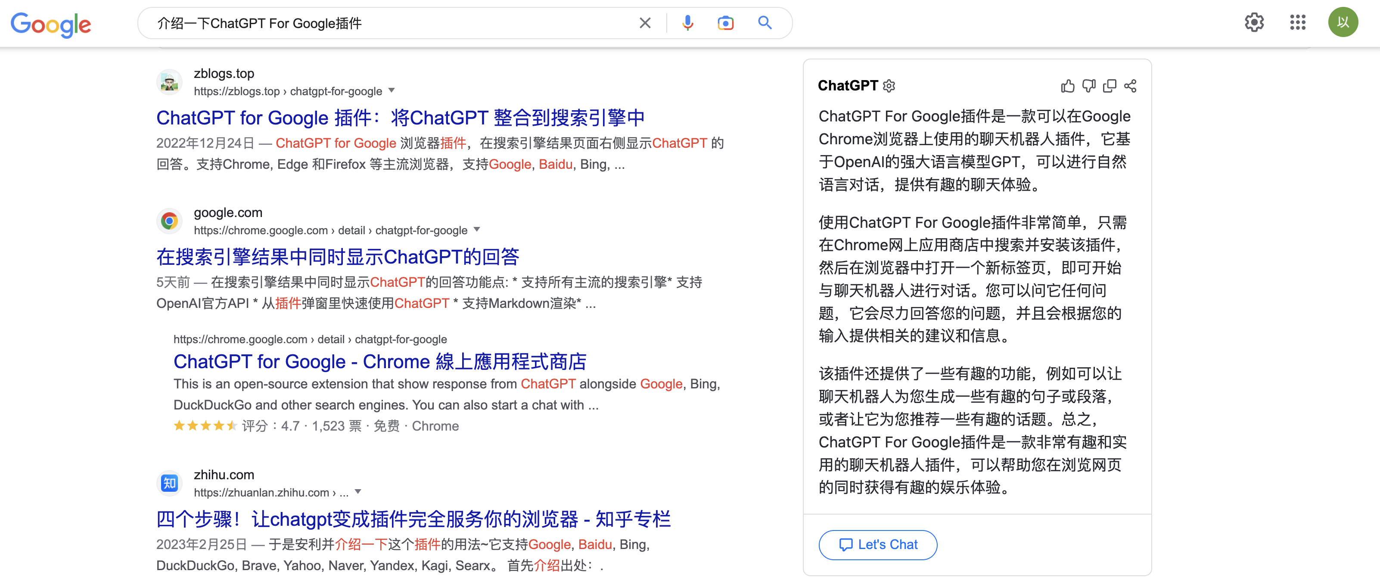The image size is (1380, 577).
Task: Start voice search with microphone
Action: 688,23
